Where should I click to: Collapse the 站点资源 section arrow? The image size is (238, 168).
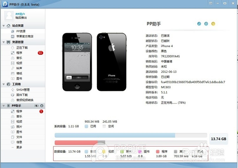[3, 26]
